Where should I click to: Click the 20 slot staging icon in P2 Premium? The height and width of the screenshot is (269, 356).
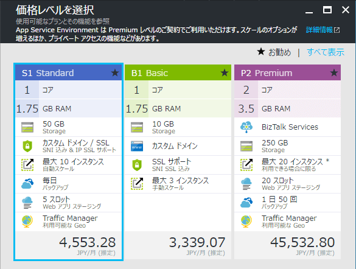246,184
